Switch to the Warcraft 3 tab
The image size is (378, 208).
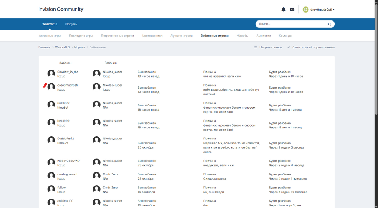tap(50, 24)
